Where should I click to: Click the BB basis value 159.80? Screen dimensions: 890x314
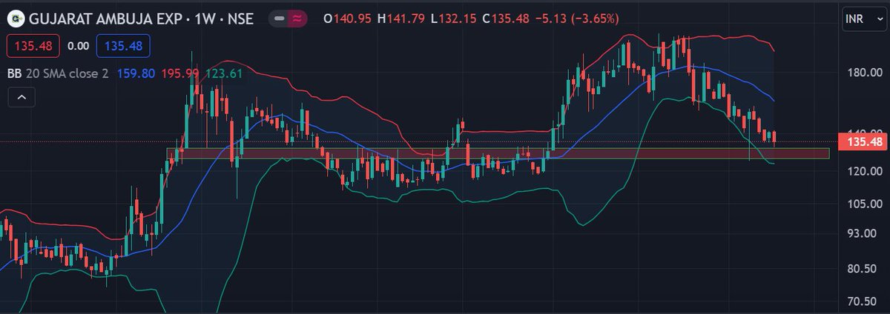pyautogui.click(x=136, y=73)
